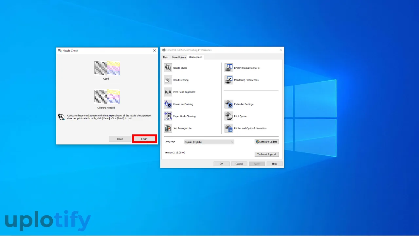Screen dimensions: 419x236
Task: Open Printer and Option Information icon
Action: (229, 128)
